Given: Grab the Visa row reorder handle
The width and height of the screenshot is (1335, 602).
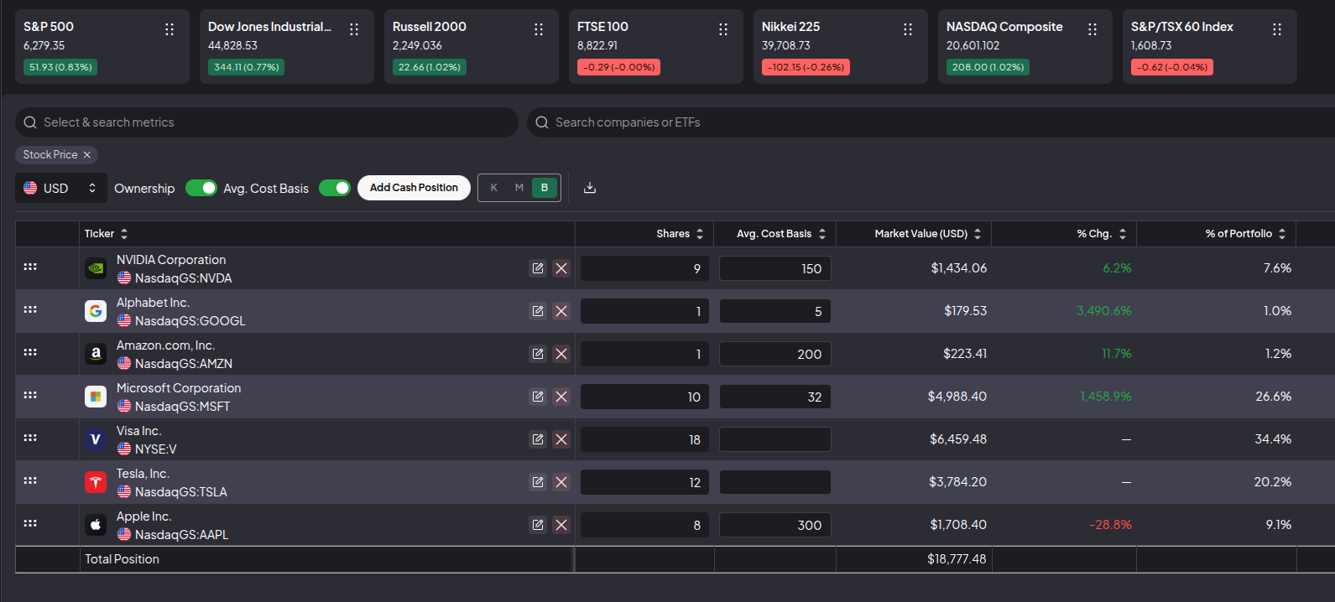Looking at the screenshot, I should click(30, 438).
